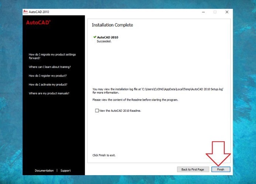The height and width of the screenshot is (184, 256).
Task: Open 'How do I activate my product?' topic
Action: (x=48, y=85)
